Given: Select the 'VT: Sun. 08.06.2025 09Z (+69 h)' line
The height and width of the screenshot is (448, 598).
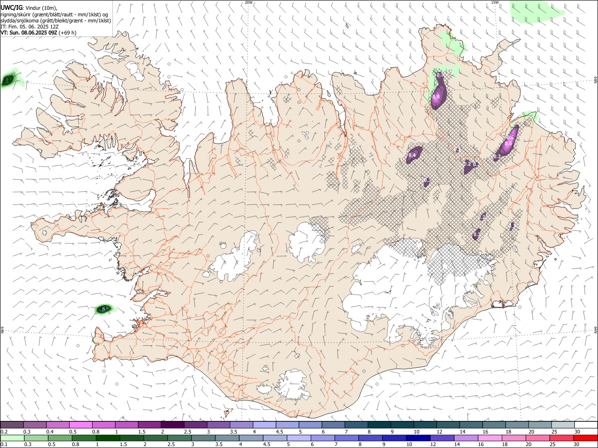Looking at the screenshot, I should point(38,33).
